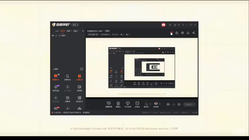Switch to 场景 1 tab
The image size is (249, 140).
coord(69,31)
